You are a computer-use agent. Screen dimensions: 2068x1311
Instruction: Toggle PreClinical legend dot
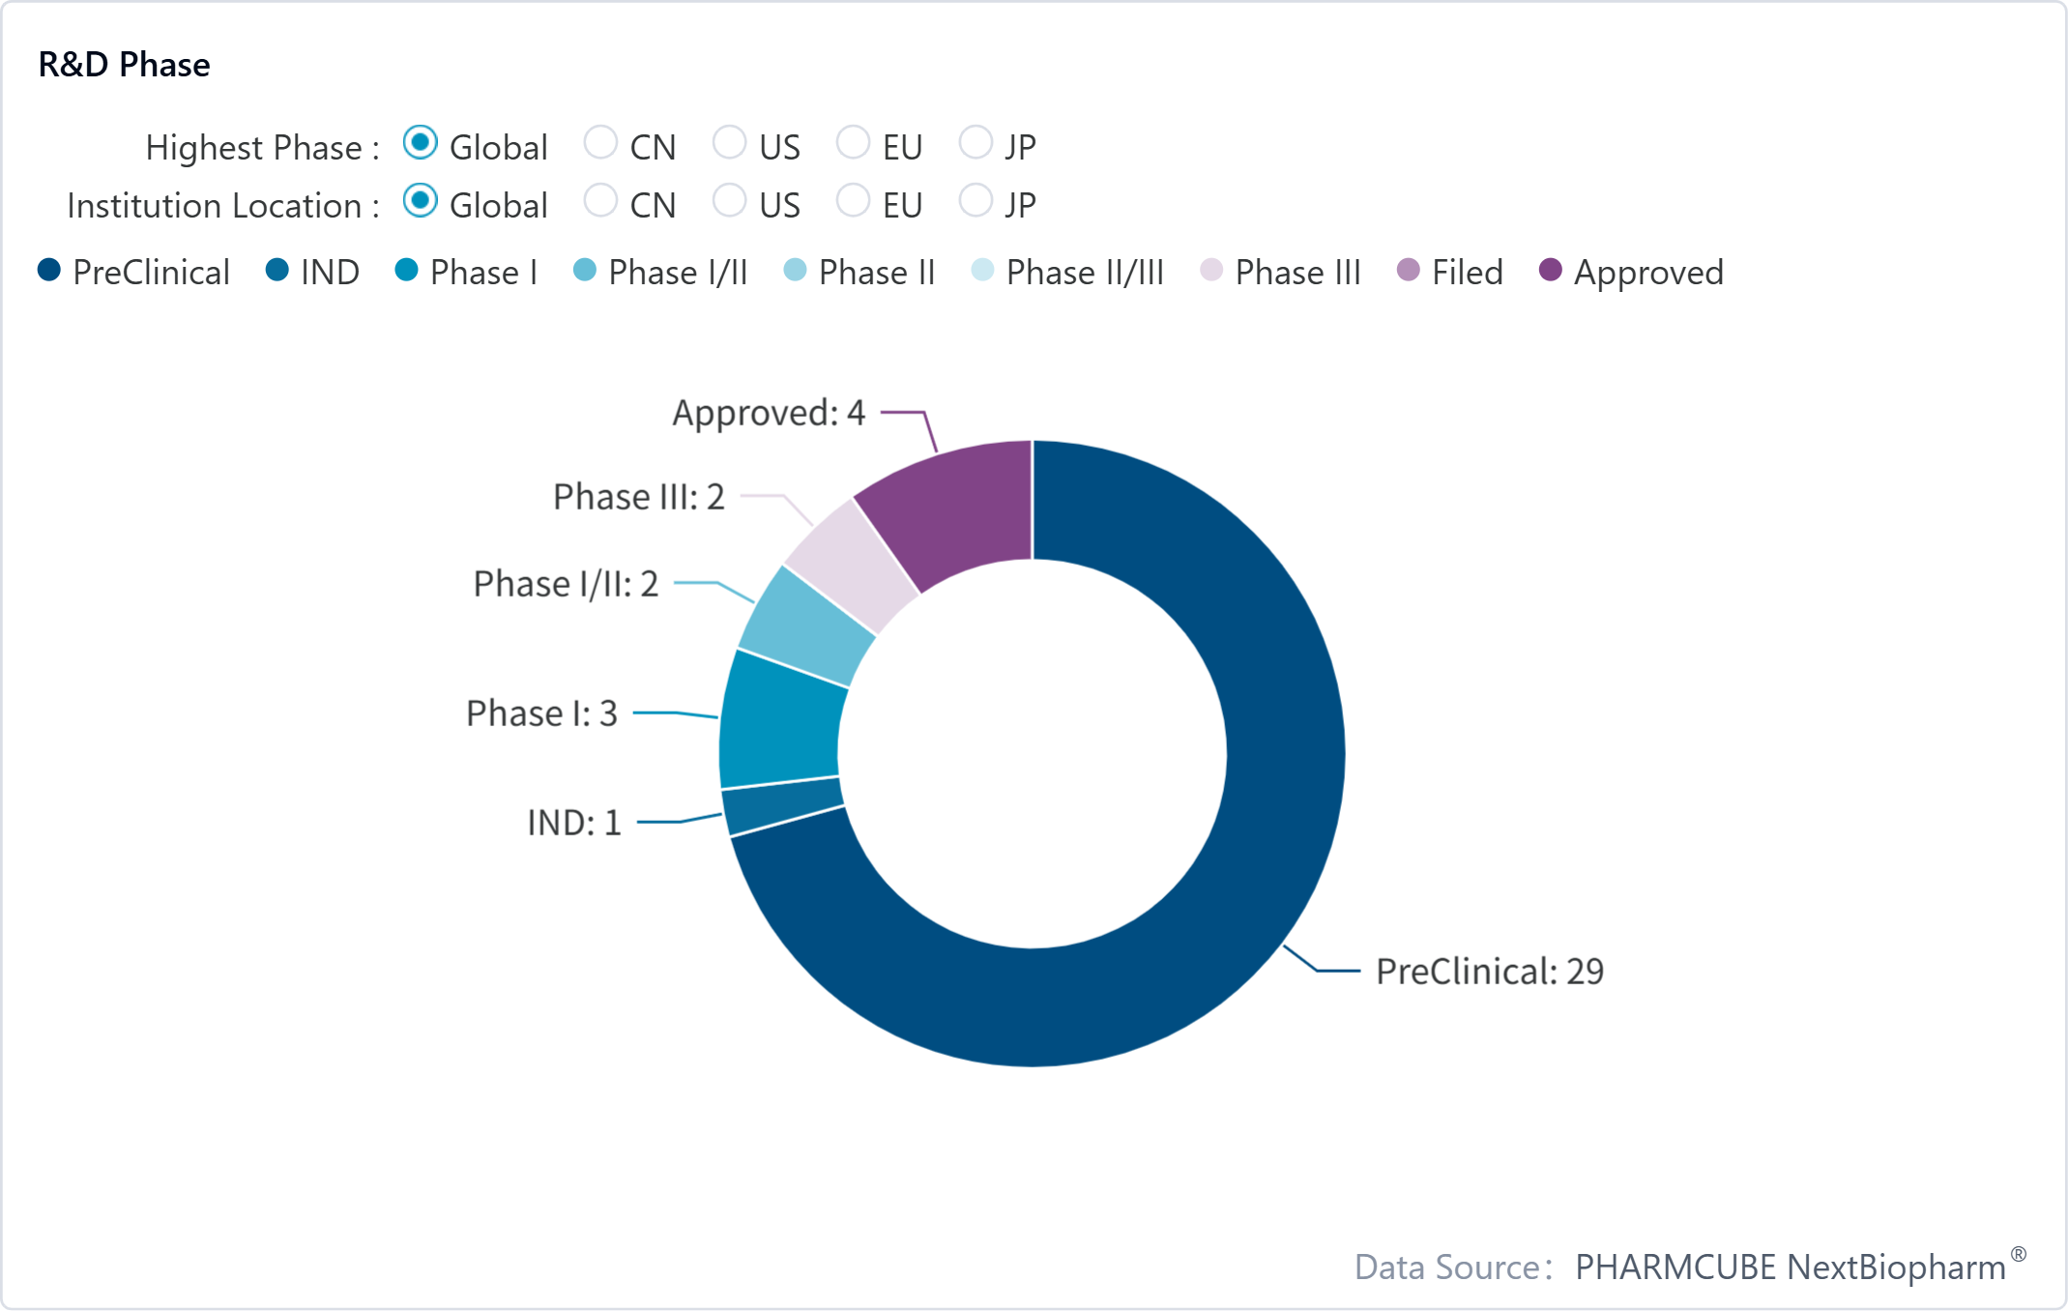(49, 271)
